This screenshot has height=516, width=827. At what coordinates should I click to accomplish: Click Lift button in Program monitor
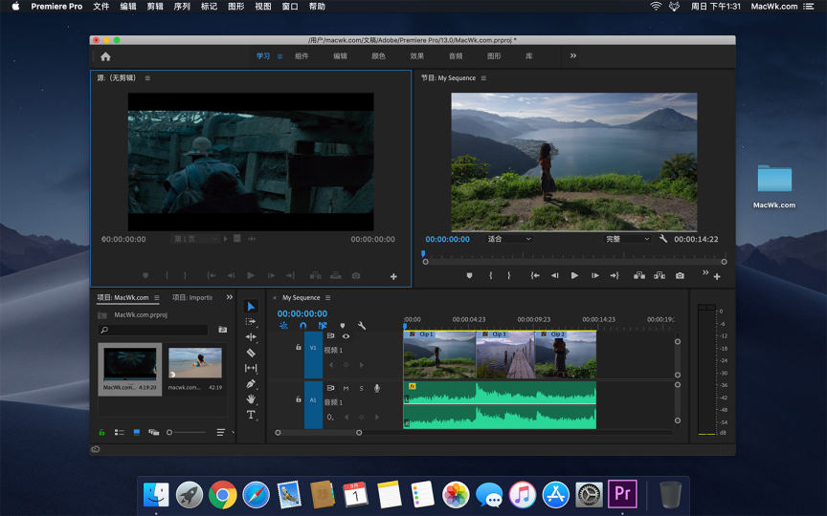[x=639, y=275]
